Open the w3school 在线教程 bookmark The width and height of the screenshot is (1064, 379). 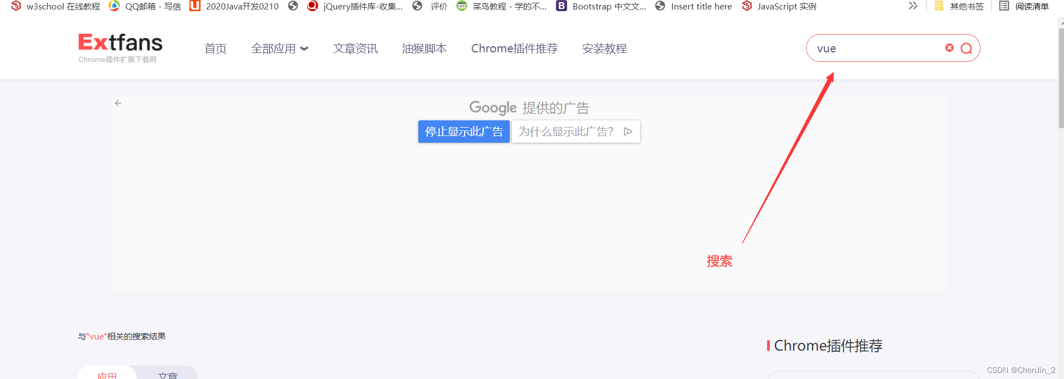(55, 6)
